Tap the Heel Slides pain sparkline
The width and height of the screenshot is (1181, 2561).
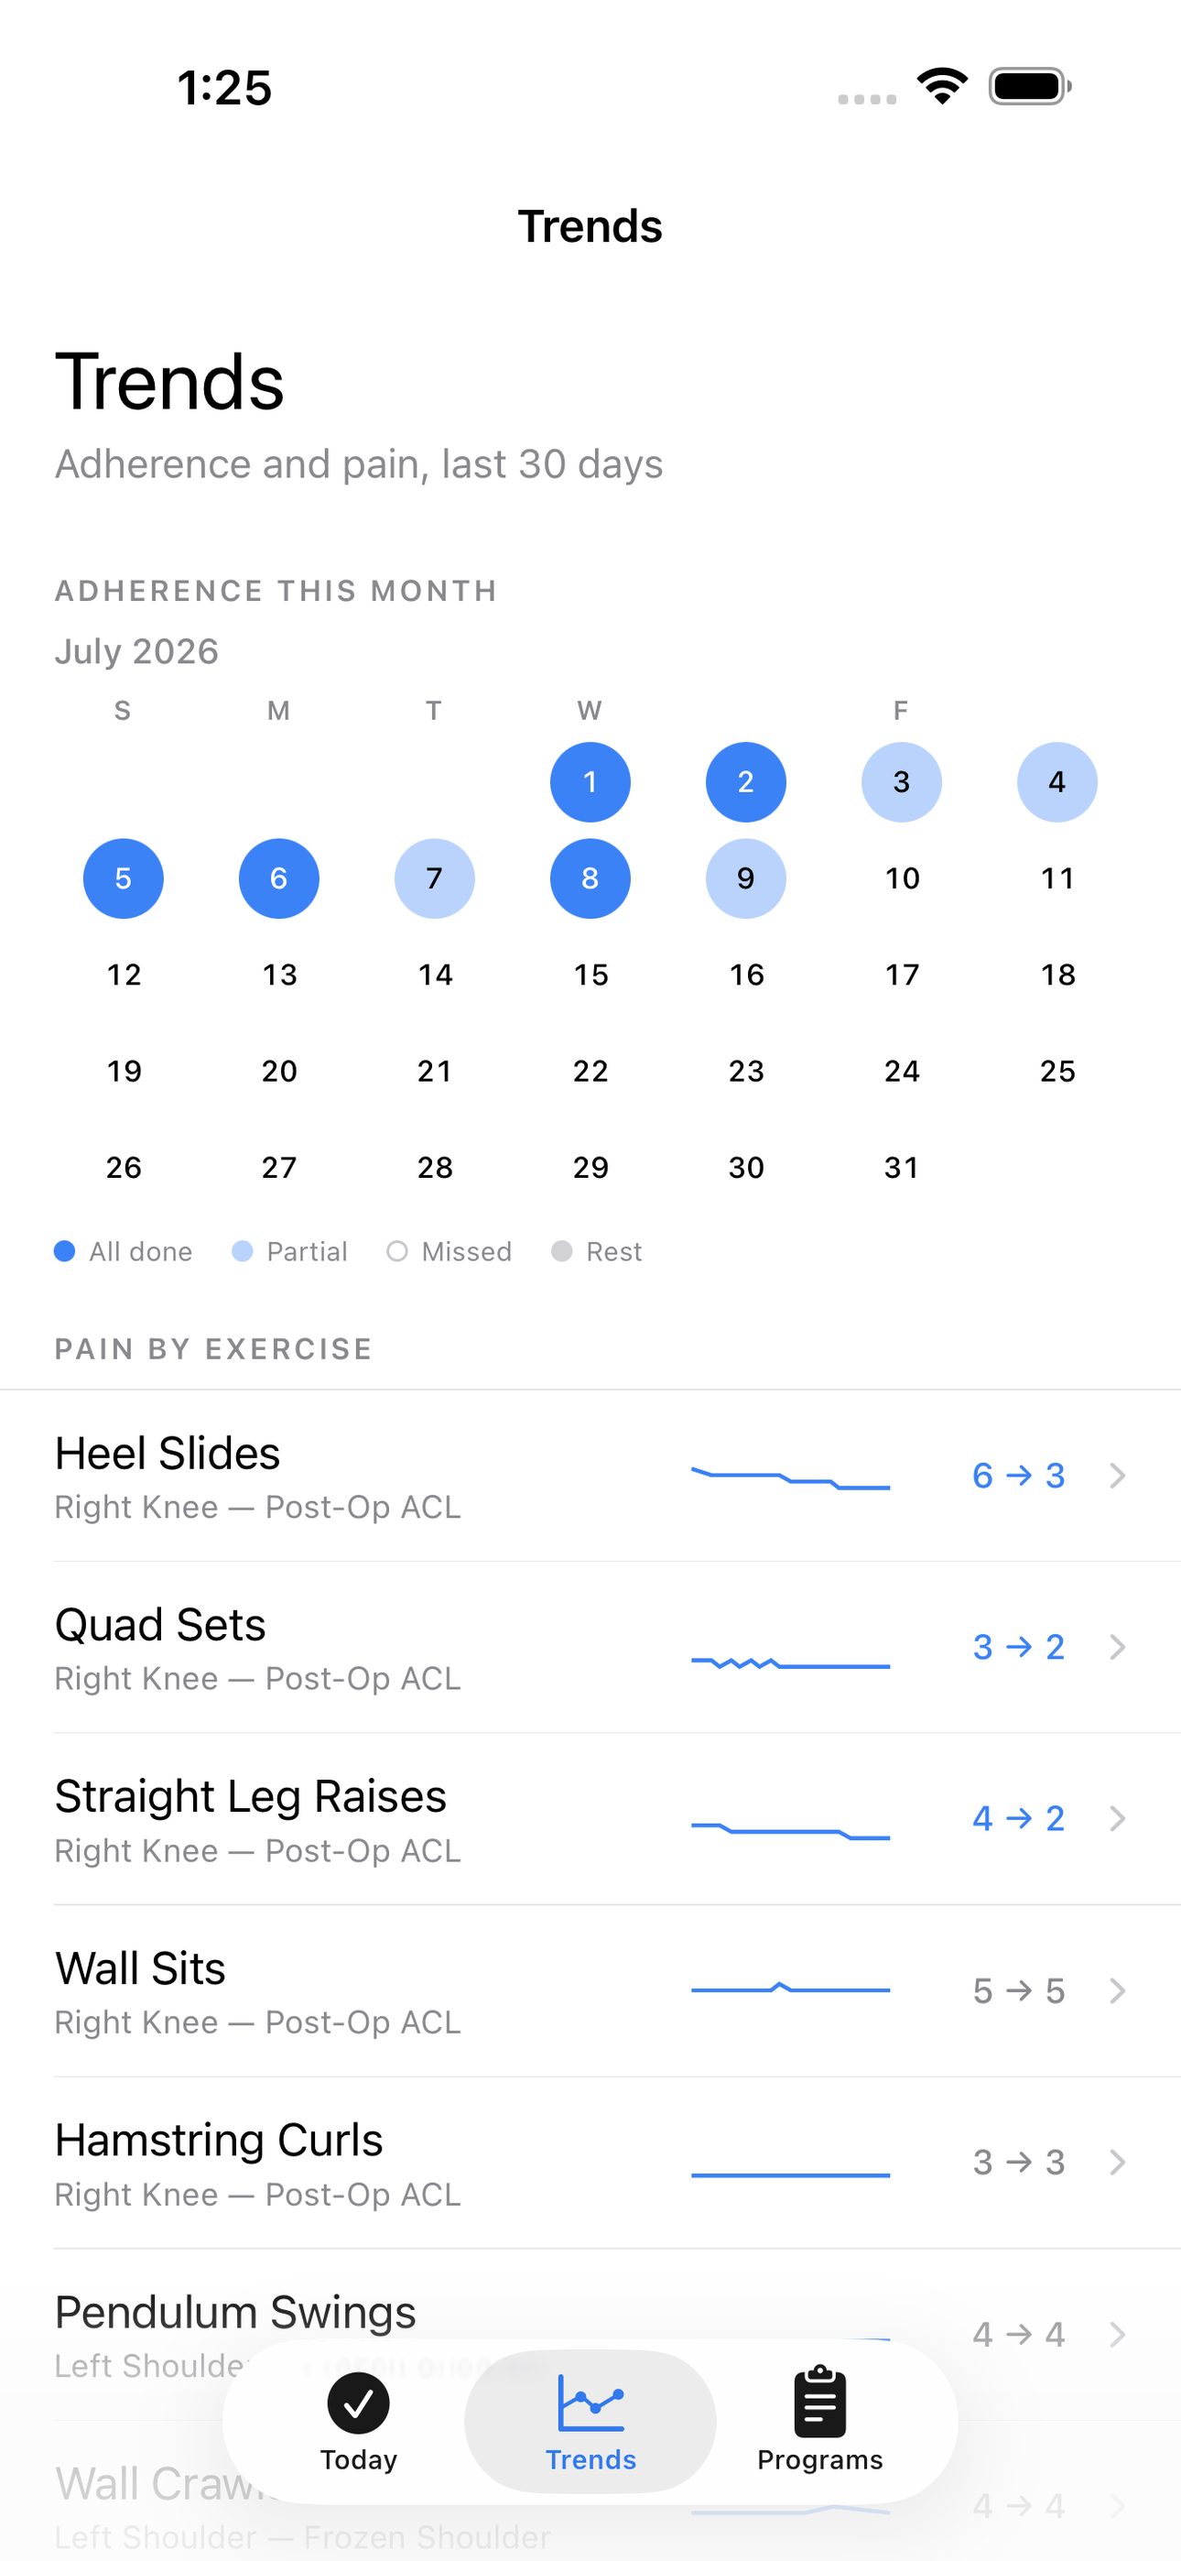pos(790,1477)
